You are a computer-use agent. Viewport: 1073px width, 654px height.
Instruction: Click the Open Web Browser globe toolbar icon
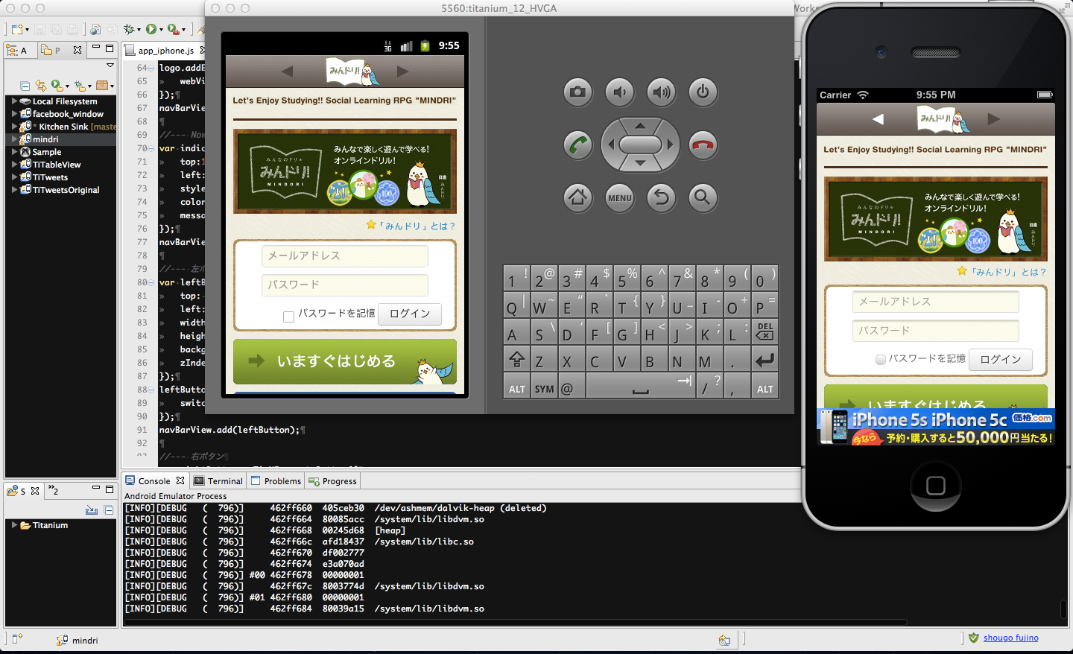tap(95, 29)
